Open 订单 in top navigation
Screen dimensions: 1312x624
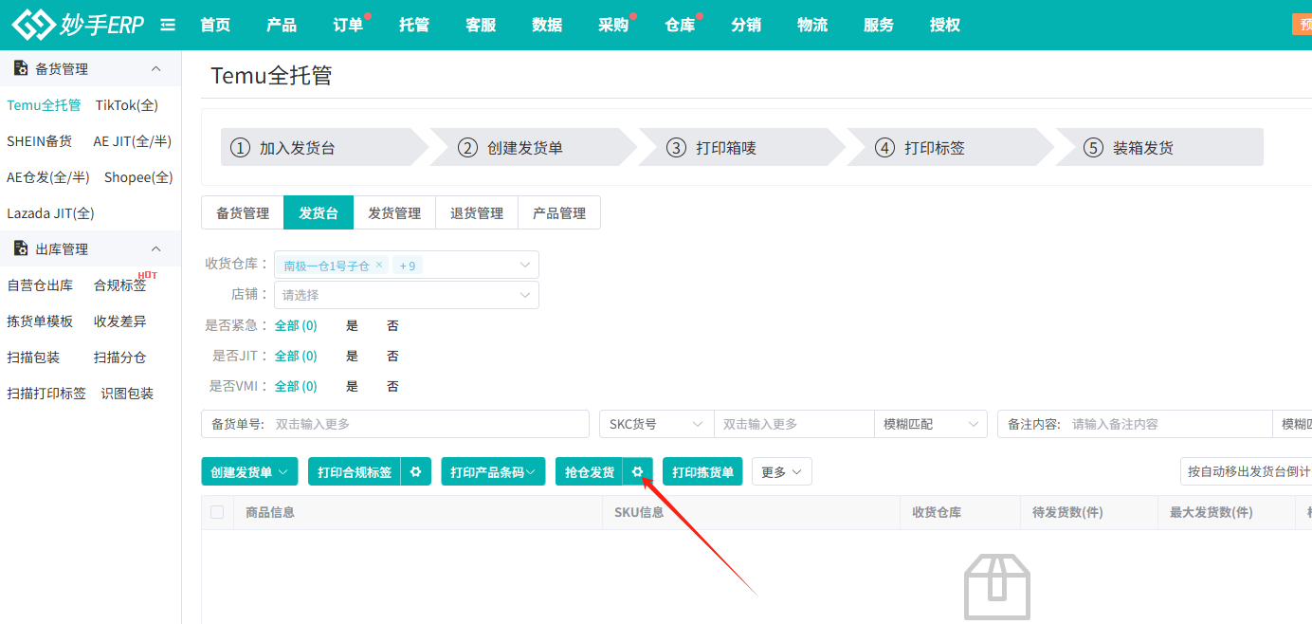[348, 25]
